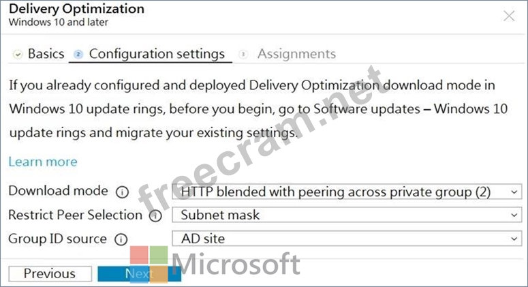528x287 pixels.
Task: Go to the Assignments tab
Action: coord(296,54)
